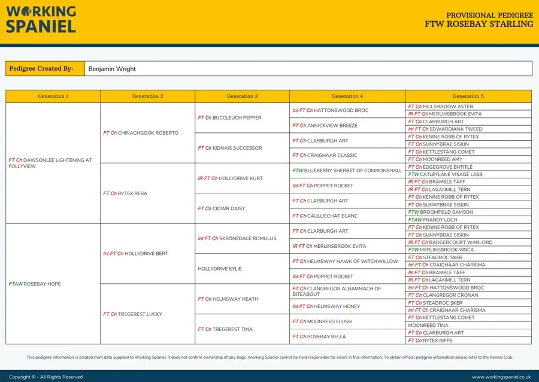Click the Working Spaniel logo
539x382 pixels.
[41, 19]
